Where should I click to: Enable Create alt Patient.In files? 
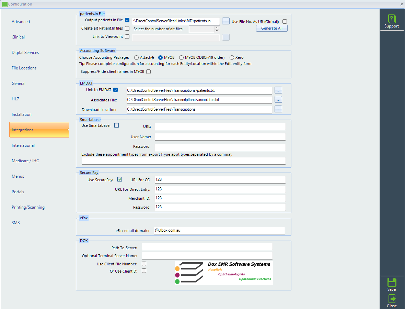coord(127,29)
